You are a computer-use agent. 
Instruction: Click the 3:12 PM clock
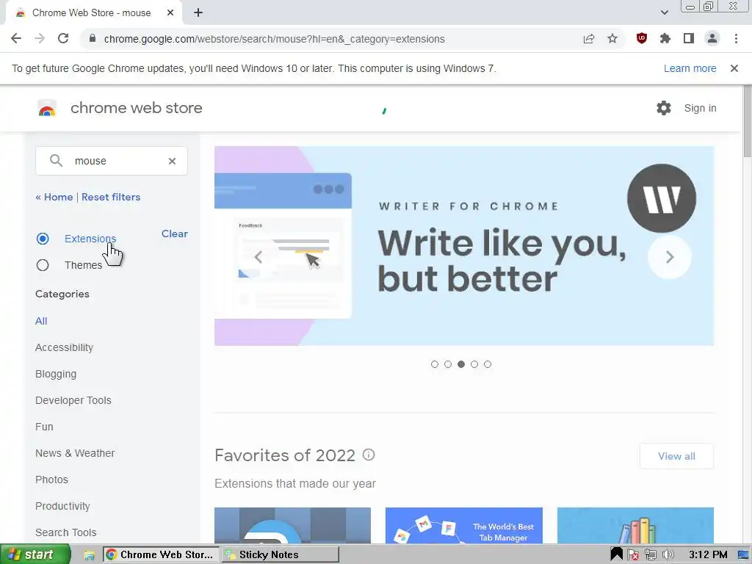tap(708, 555)
